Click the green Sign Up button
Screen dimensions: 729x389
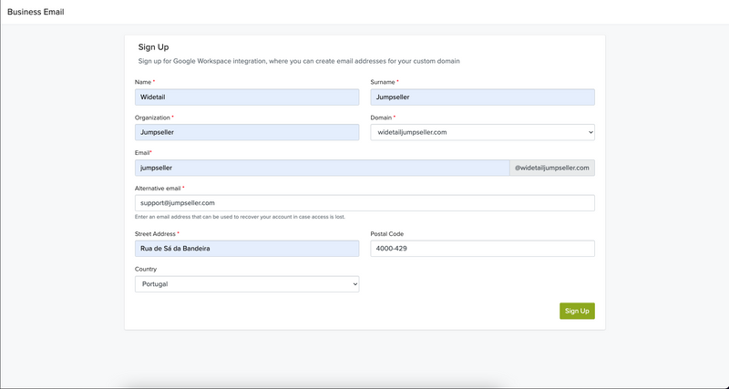pyautogui.click(x=577, y=311)
